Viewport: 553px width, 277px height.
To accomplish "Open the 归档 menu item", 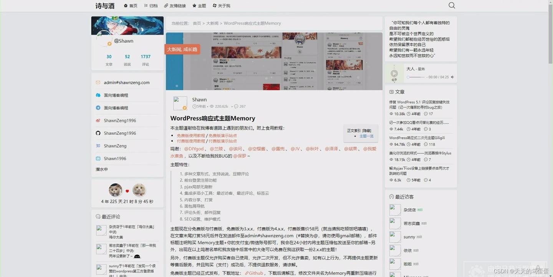I will 151,5.
